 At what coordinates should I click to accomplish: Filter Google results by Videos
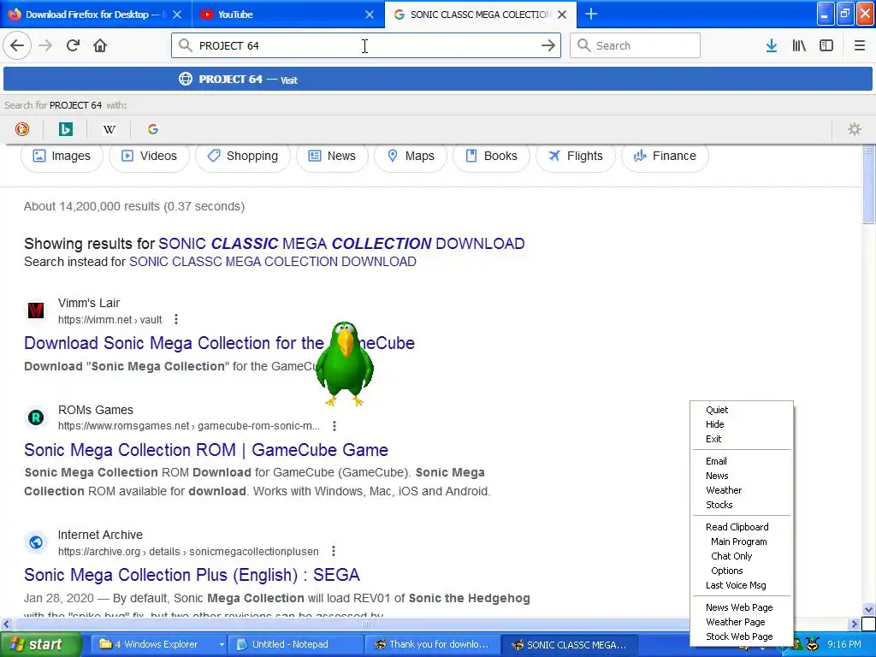coord(149,156)
